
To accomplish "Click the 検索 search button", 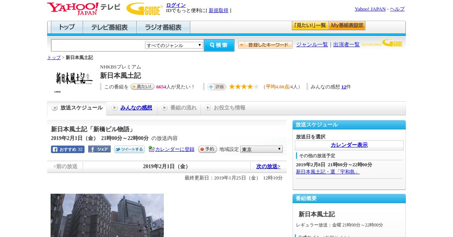I will (219, 45).
